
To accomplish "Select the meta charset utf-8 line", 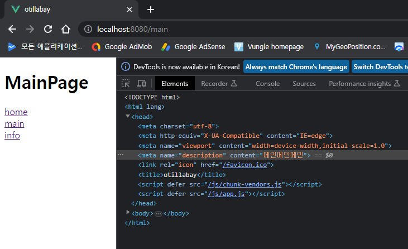I will pos(178,126).
